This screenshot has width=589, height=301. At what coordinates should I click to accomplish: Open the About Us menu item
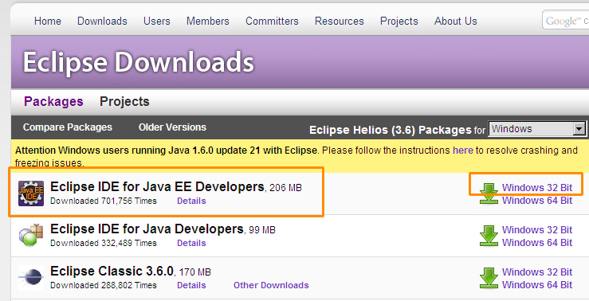coord(456,21)
